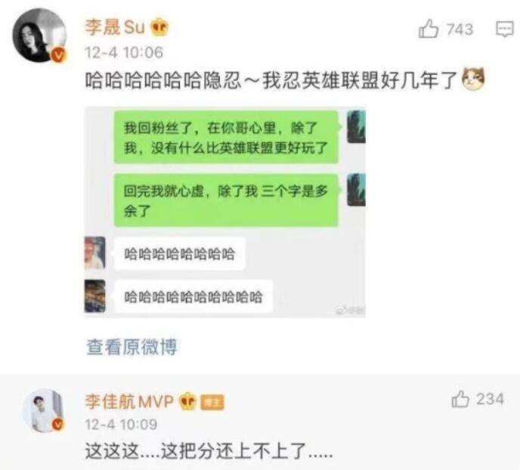520x470 pixels.
Task: Click verified V badge on 李晟Su avatar
Action: pyautogui.click(x=59, y=54)
